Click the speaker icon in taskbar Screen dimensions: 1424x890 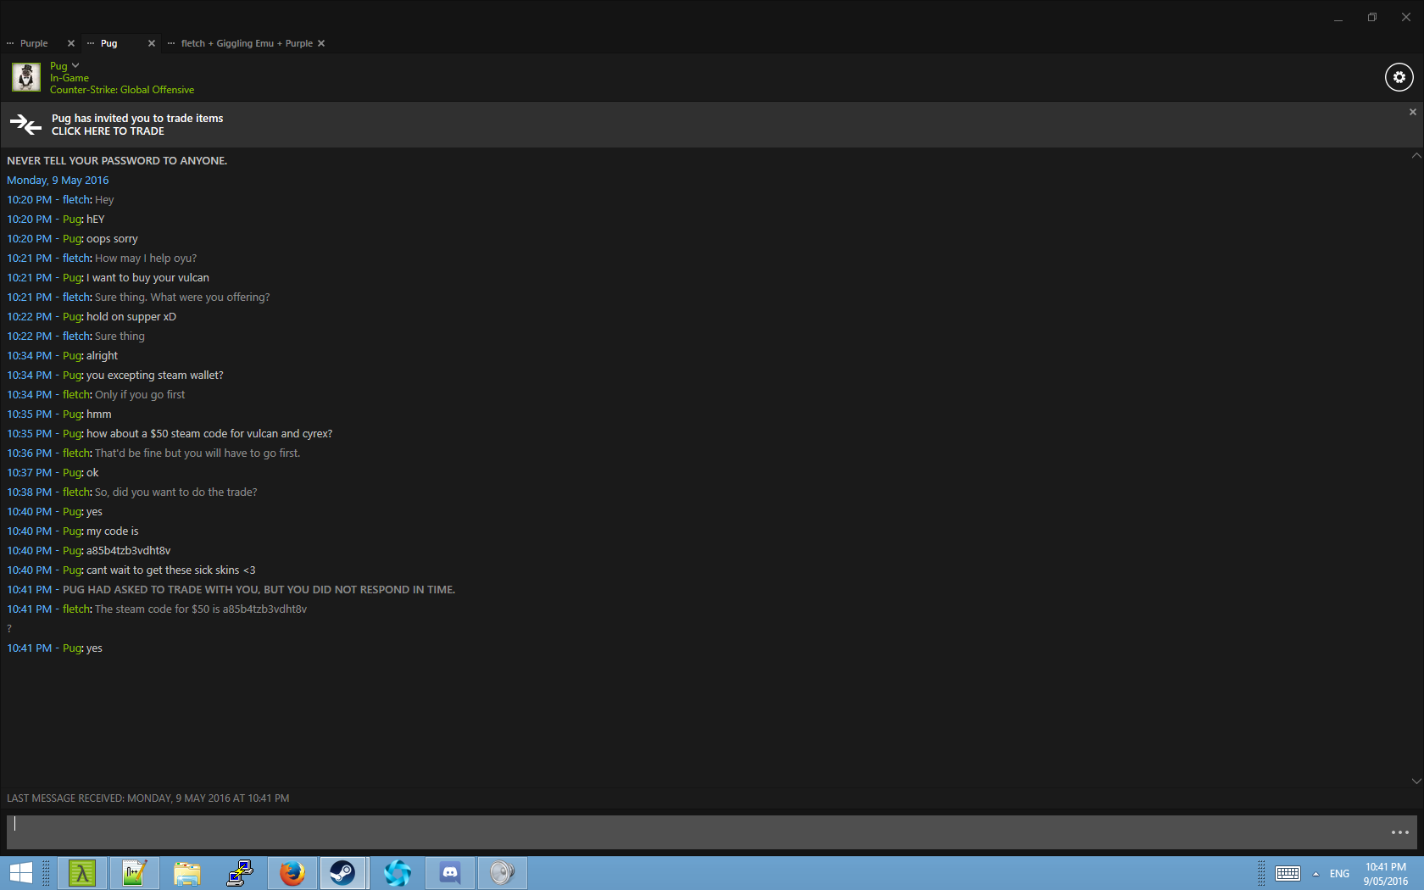click(502, 873)
